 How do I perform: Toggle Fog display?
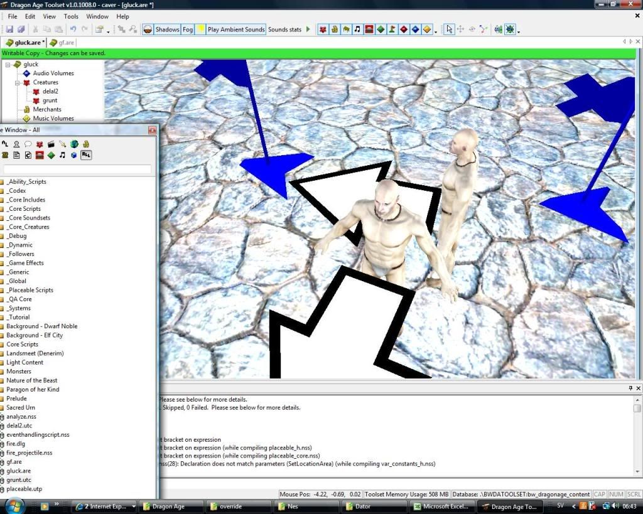(x=188, y=29)
